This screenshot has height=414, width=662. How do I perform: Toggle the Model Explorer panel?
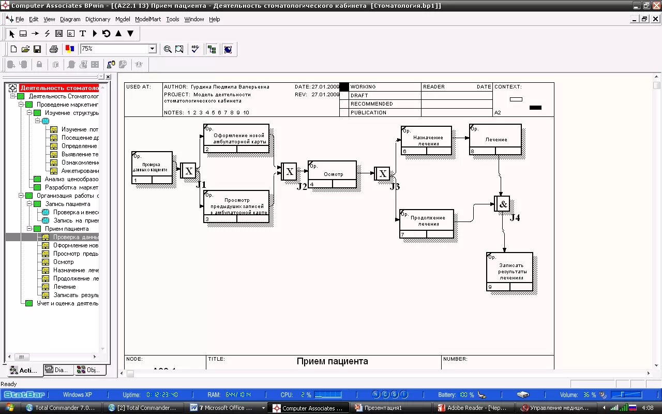[x=212, y=49]
